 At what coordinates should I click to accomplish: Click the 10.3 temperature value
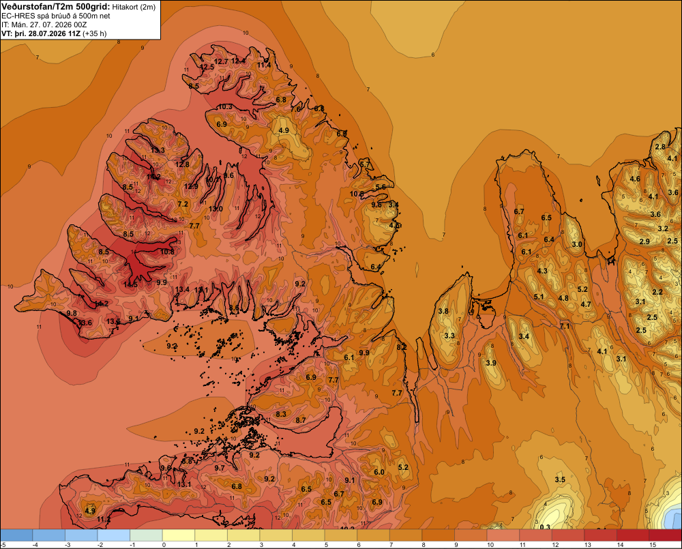coord(225,106)
